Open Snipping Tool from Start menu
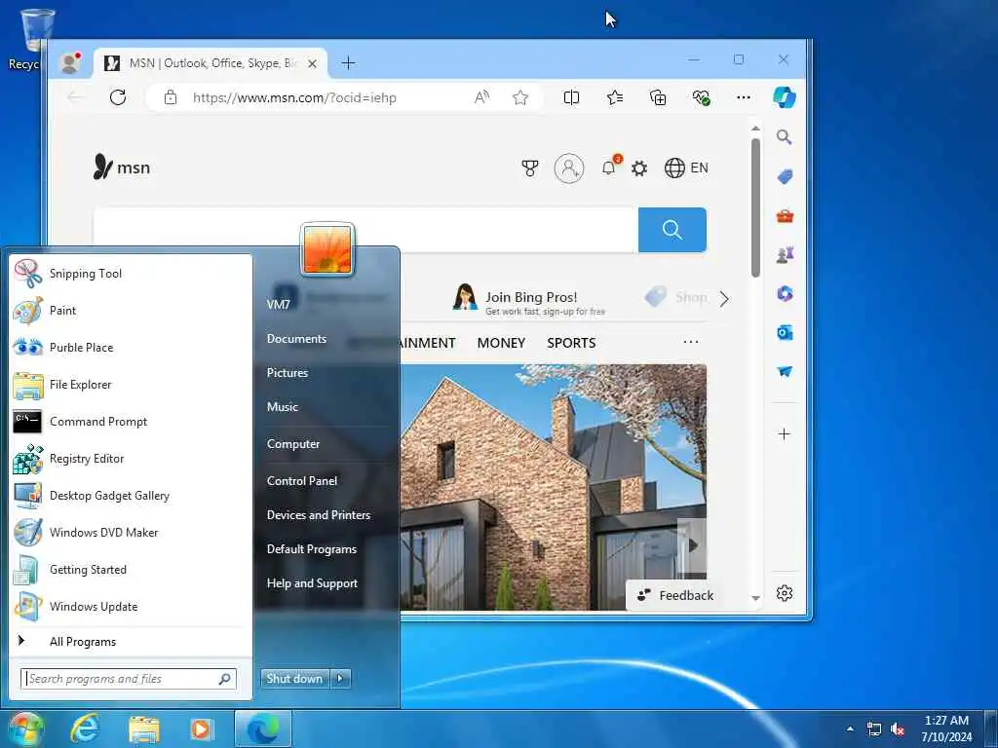Viewport: 998px width, 748px height. tap(131, 274)
